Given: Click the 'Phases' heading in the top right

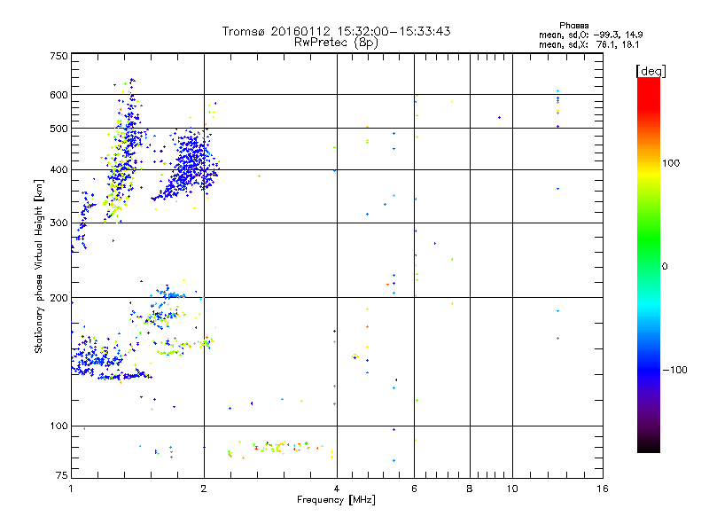Looking at the screenshot, I should pyautogui.click(x=573, y=26).
